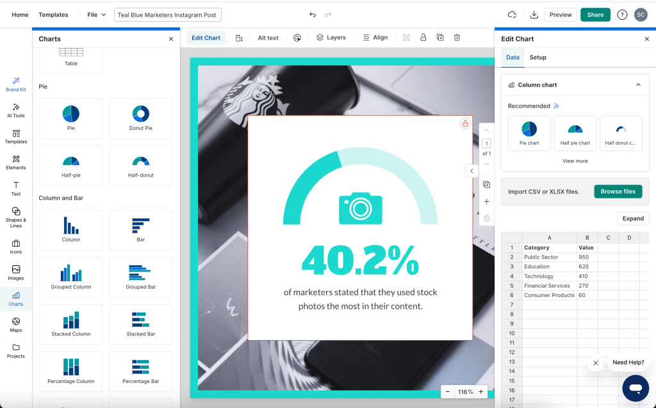Click the design title input field
Screen dimensions: 656x408
click(167, 15)
